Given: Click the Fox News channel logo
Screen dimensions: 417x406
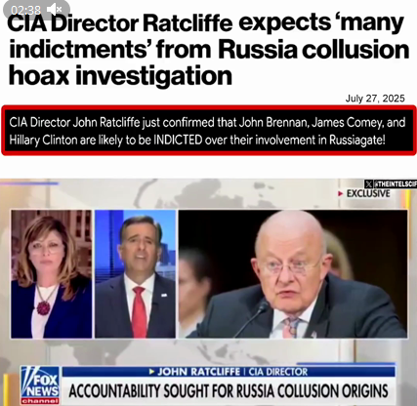Looking at the screenshot, I should click(40, 386).
